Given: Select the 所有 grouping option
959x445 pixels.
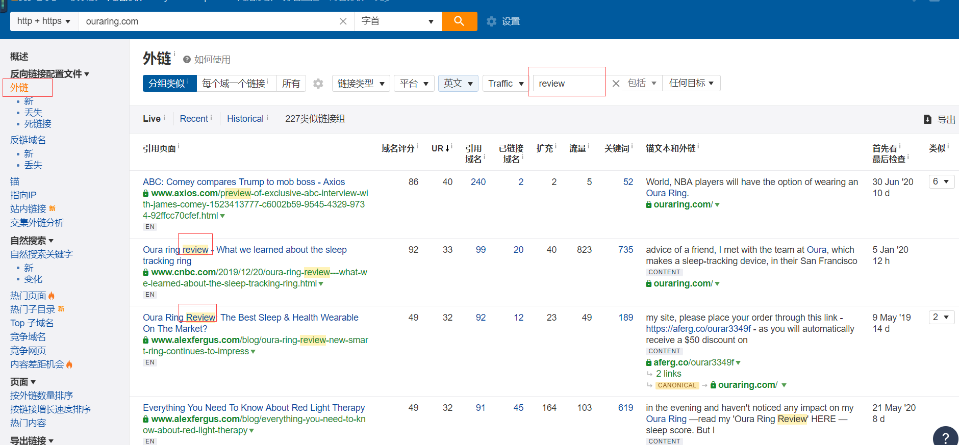Looking at the screenshot, I should click(x=291, y=84).
